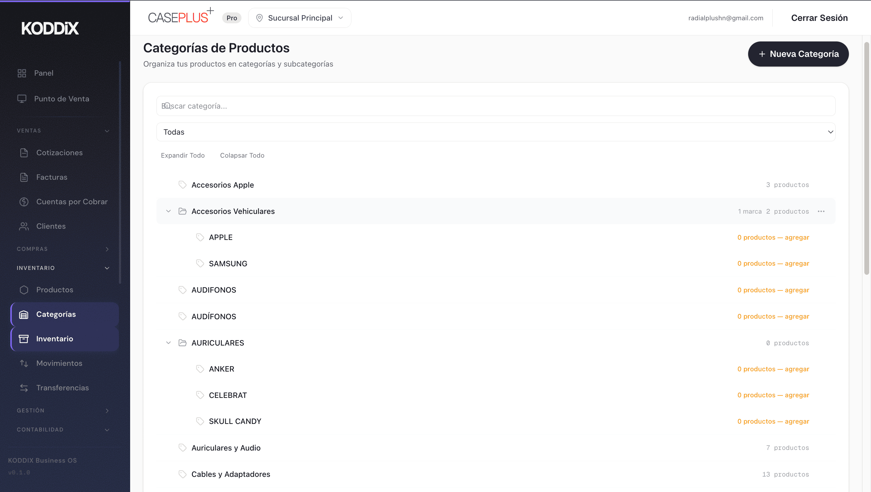Image resolution: width=871 pixels, height=492 pixels.
Task: Click the Nueva Categoría button
Action: (x=798, y=54)
